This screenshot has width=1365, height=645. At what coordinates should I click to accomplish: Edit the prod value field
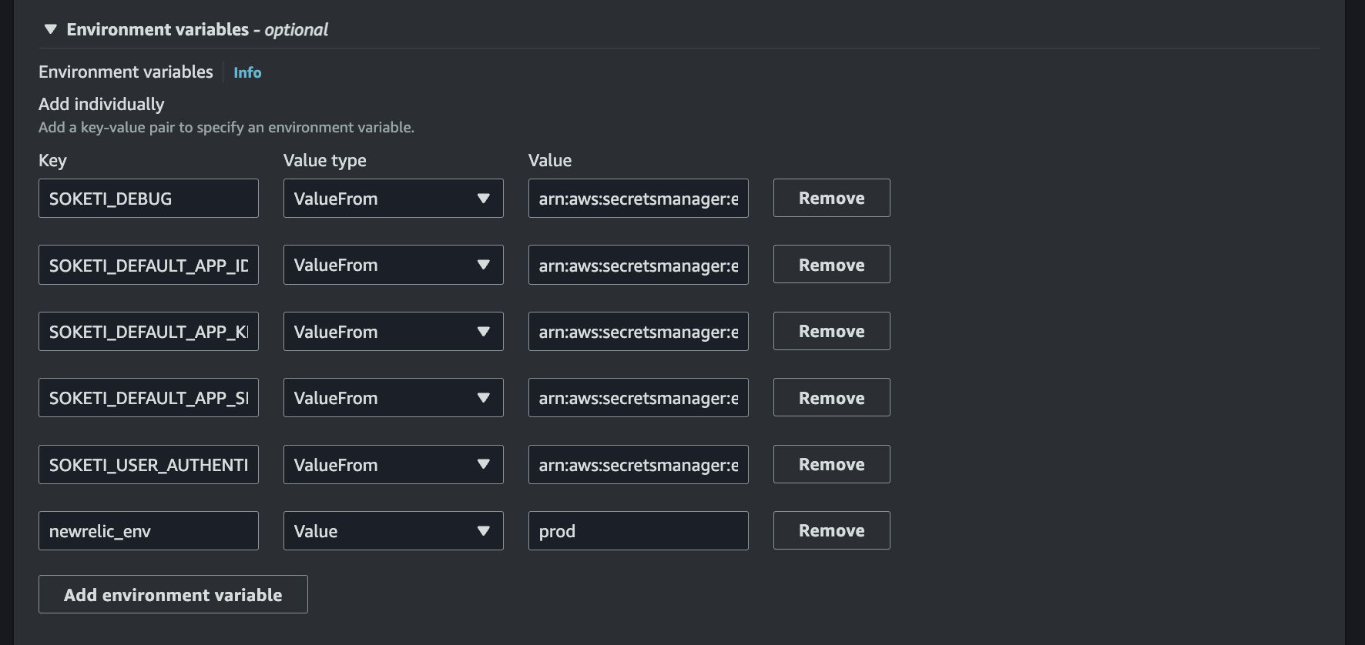pyautogui.click(x=639, y=531)
